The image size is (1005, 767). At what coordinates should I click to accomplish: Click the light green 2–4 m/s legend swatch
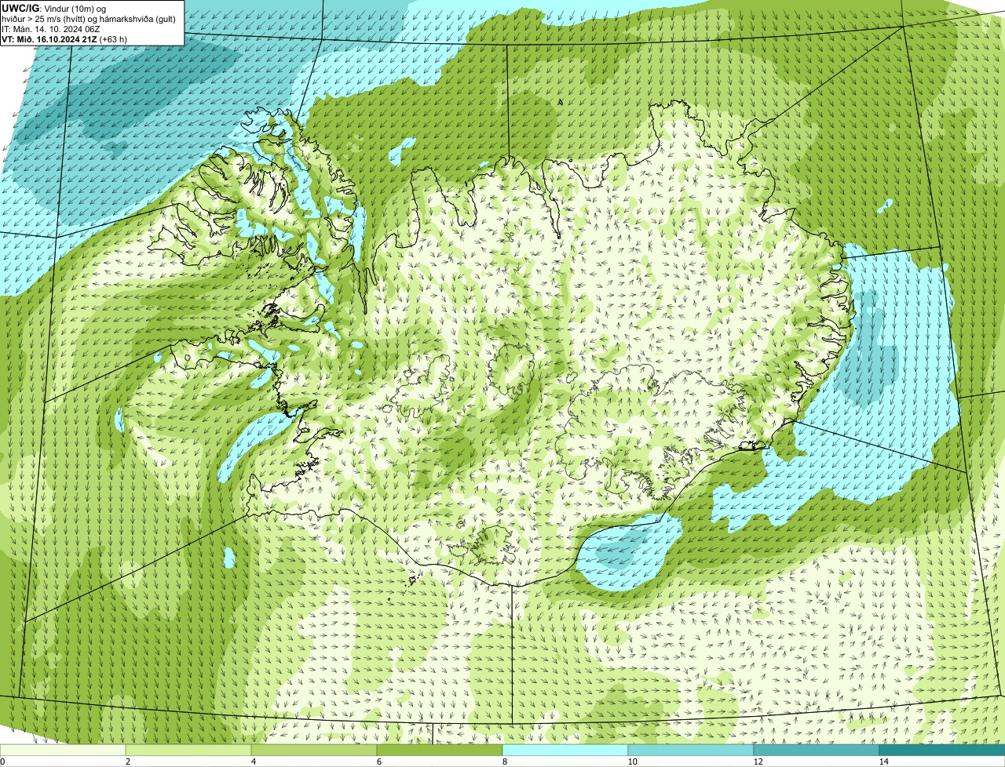pyautogui.click(x=188, y=750)
